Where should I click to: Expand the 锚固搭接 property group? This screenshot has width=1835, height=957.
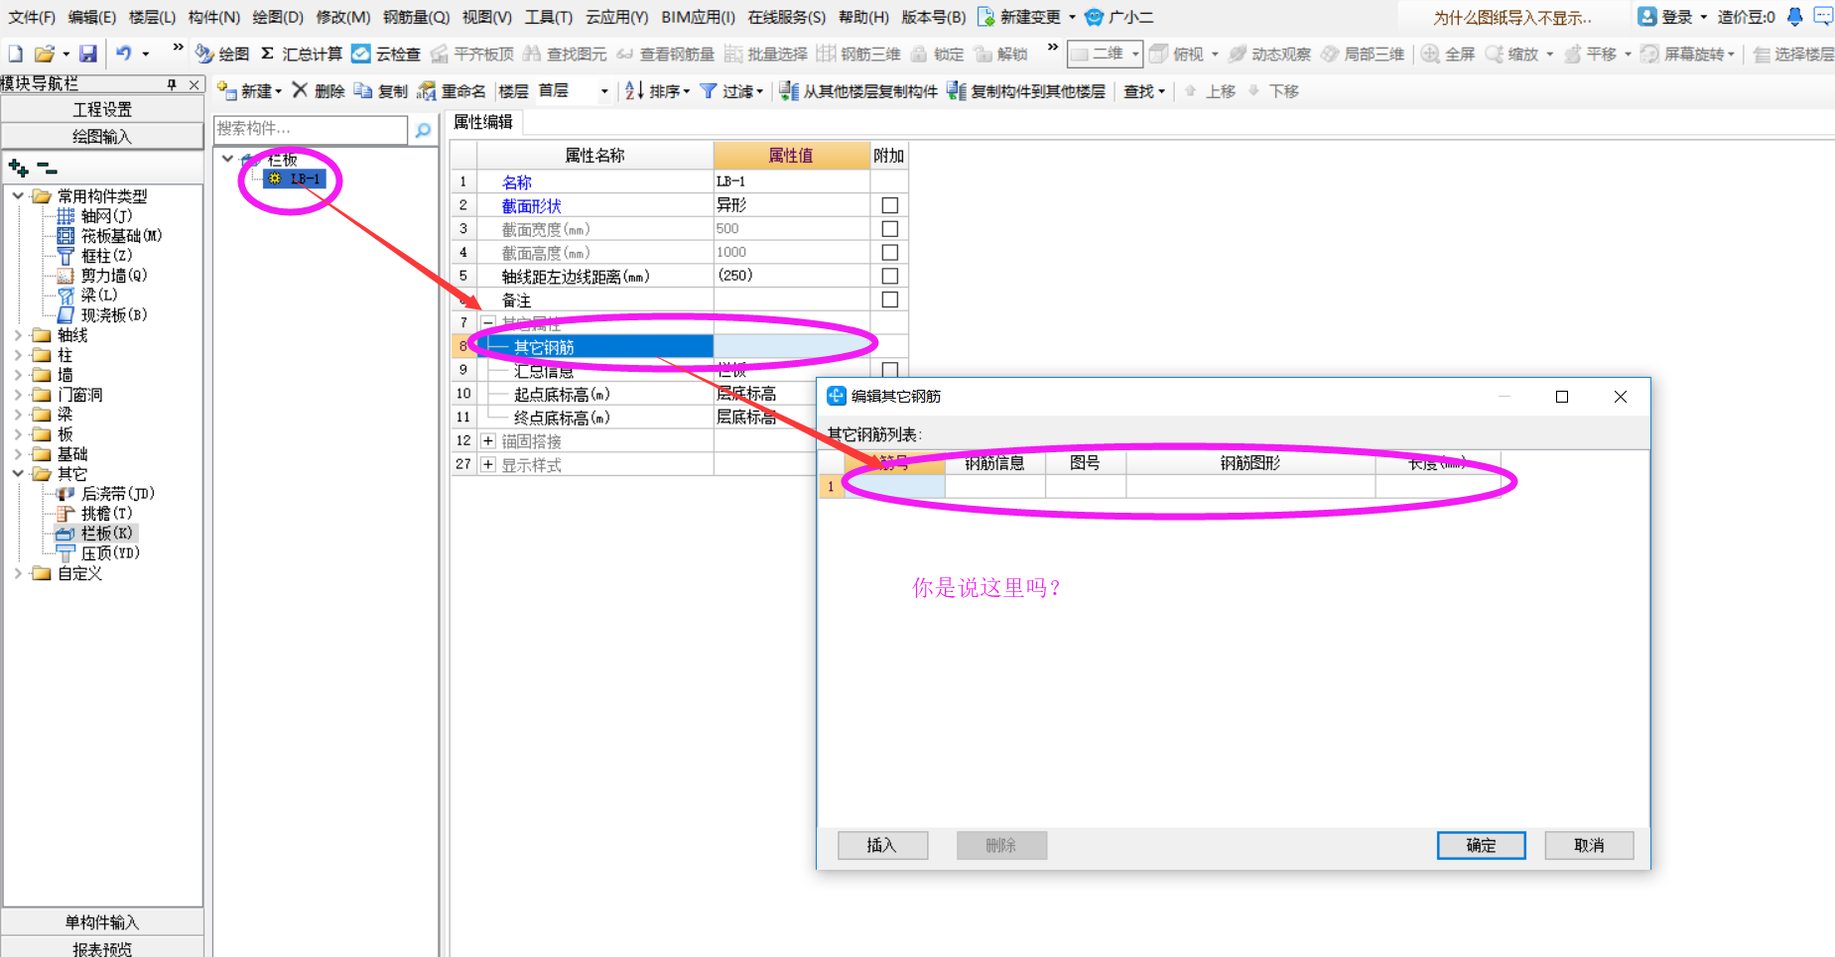point(488,440)
